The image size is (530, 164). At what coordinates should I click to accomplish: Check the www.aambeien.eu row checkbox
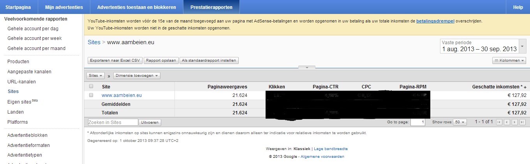[91, 95]
